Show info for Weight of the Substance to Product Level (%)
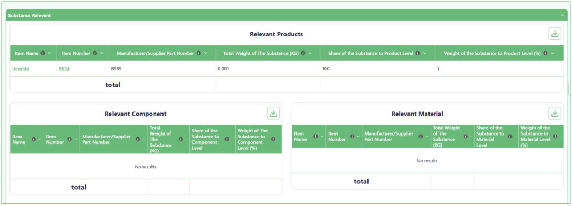The width and height of the screenshot is (572, 206). click(x=545, y=53)
